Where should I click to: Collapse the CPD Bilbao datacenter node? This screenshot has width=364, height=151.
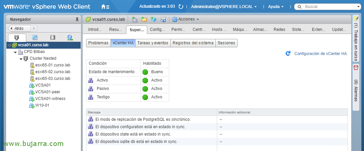pyautogui.click(x=15, y=52)
